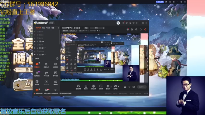Expand microphone options arrow

coord(111,86)
